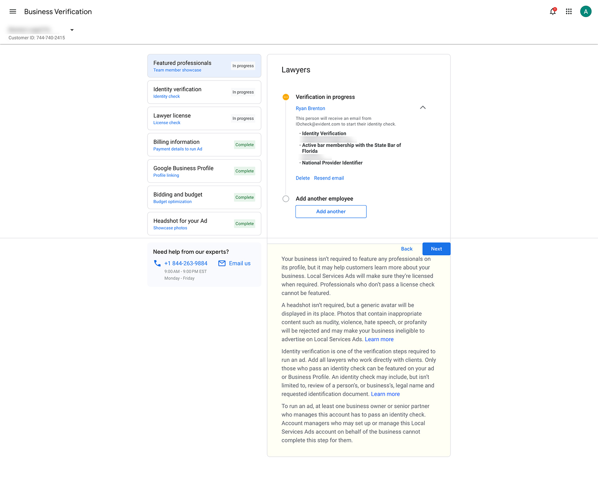Viewport: 598px width, 501px height.
Task: Click the phone icon for expert help
Action: tap(157, 263)
